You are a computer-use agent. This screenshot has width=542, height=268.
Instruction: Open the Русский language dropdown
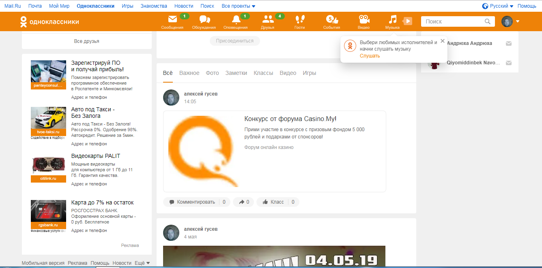coord(501,6)
